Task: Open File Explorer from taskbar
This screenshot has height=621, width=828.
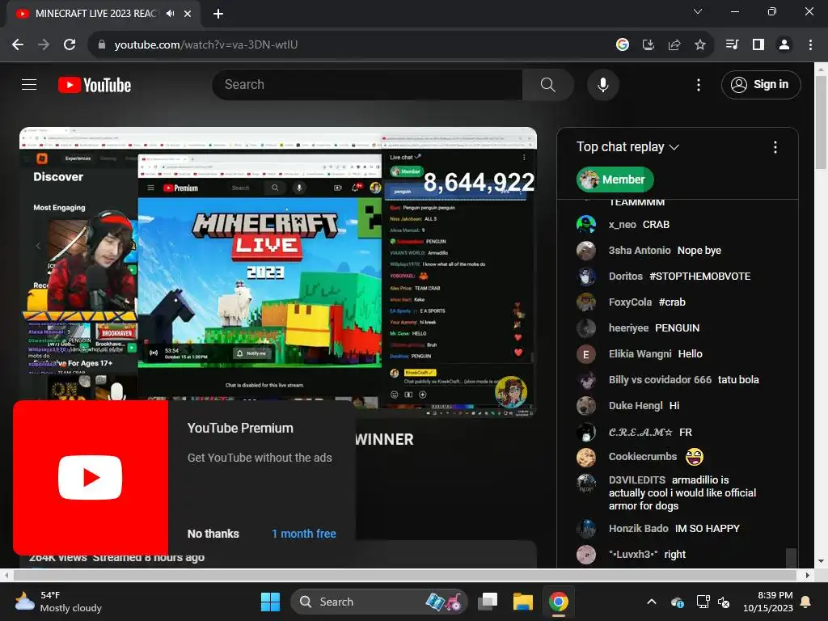Action: [x=523, y=602]
